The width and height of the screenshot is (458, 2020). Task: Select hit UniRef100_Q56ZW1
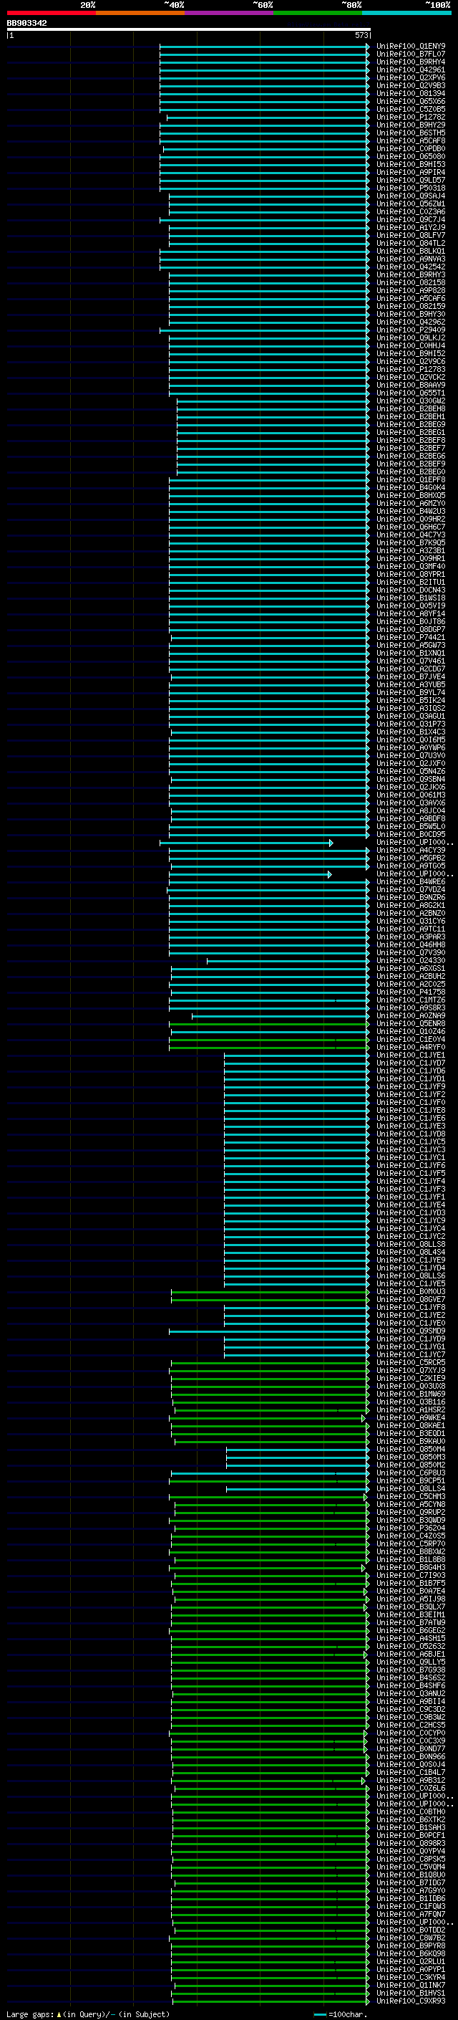[411, 204]
